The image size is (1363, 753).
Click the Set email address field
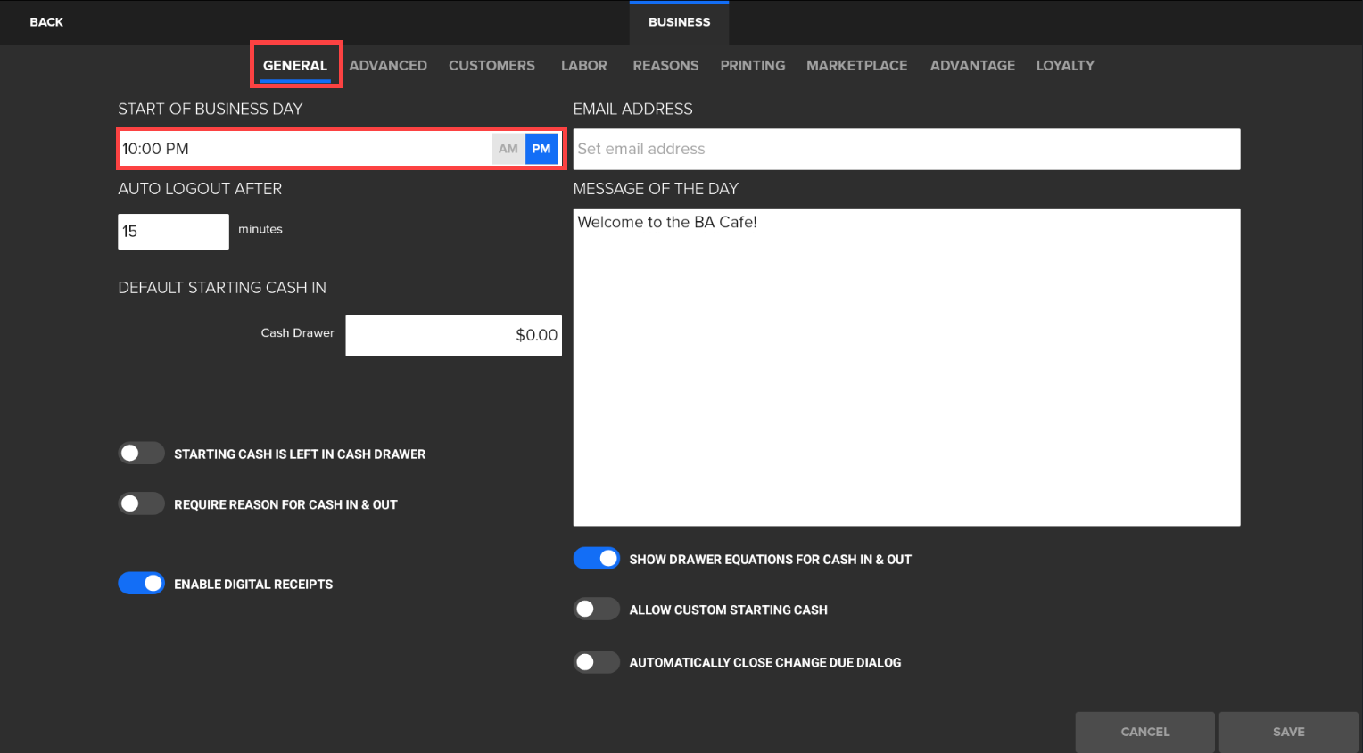[x=906, y=150]
